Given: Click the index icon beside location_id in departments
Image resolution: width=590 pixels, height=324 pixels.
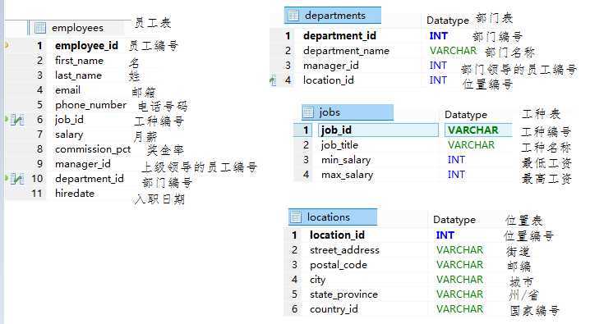Looking at the screenshot, I should (x=273, y=80).
